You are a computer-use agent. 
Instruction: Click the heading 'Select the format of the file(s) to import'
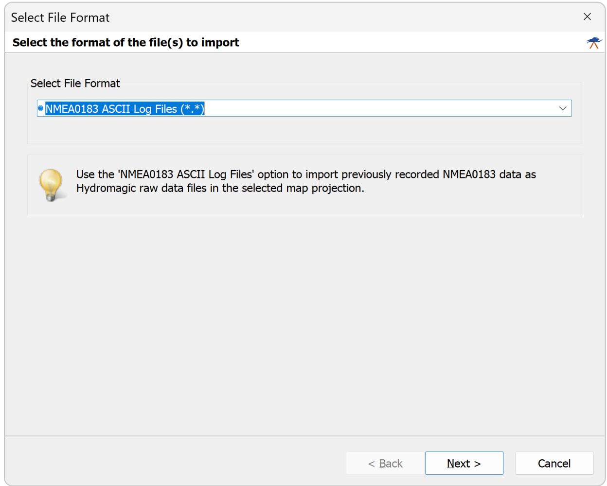point(125,42)
